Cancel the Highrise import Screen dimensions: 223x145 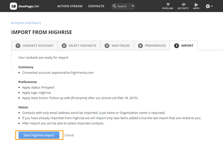69,135
